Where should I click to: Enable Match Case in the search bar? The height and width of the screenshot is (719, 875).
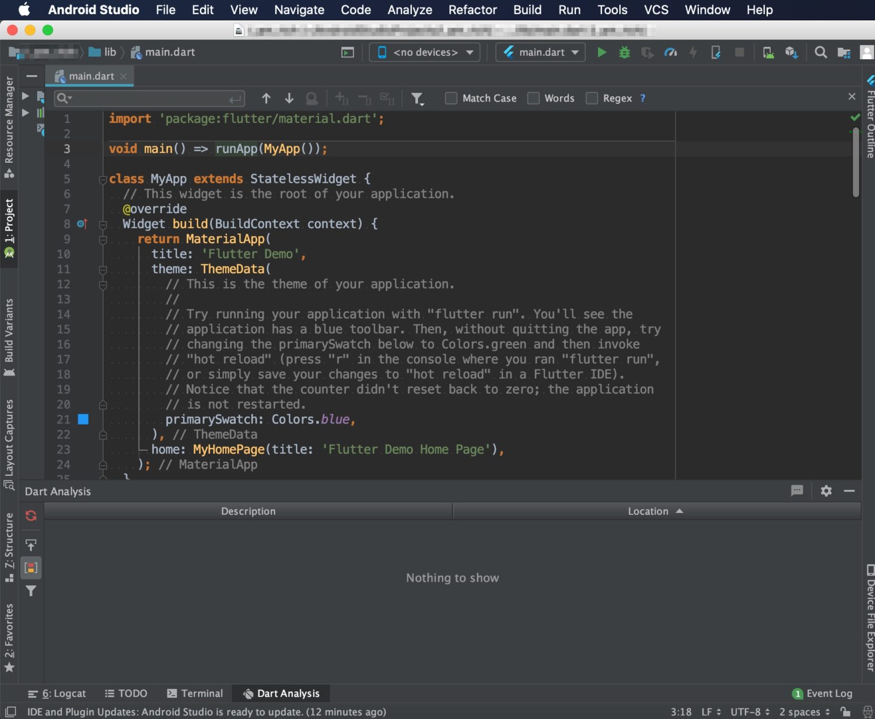click(451, 98)
